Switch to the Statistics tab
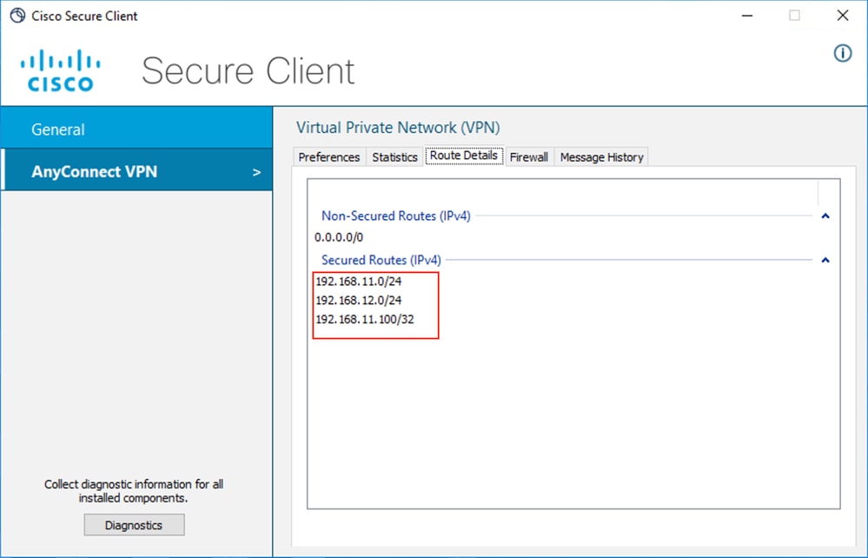This screenshot has width=868, height=558. coord(394,157)
